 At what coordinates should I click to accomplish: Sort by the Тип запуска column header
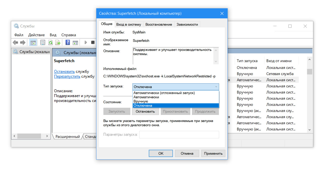[247, 61]
